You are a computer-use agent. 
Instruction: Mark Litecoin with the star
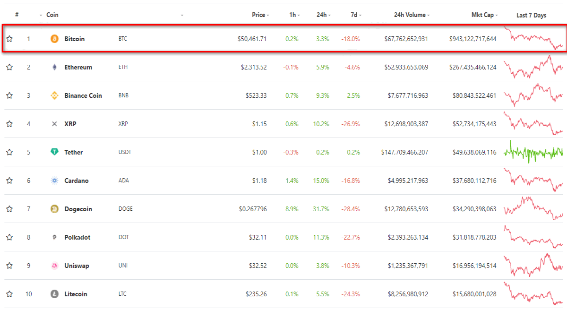click(x=9, y=294)
